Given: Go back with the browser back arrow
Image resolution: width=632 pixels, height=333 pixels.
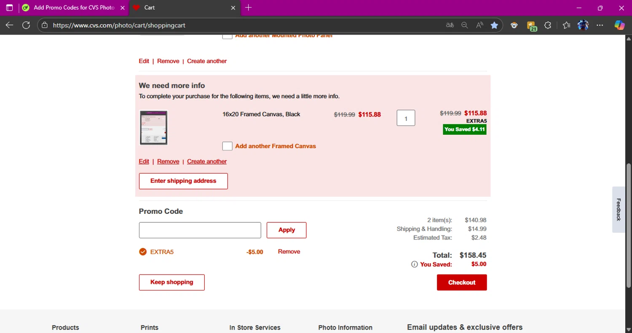Looking at the screenshot, I should [x=9, y=25].
